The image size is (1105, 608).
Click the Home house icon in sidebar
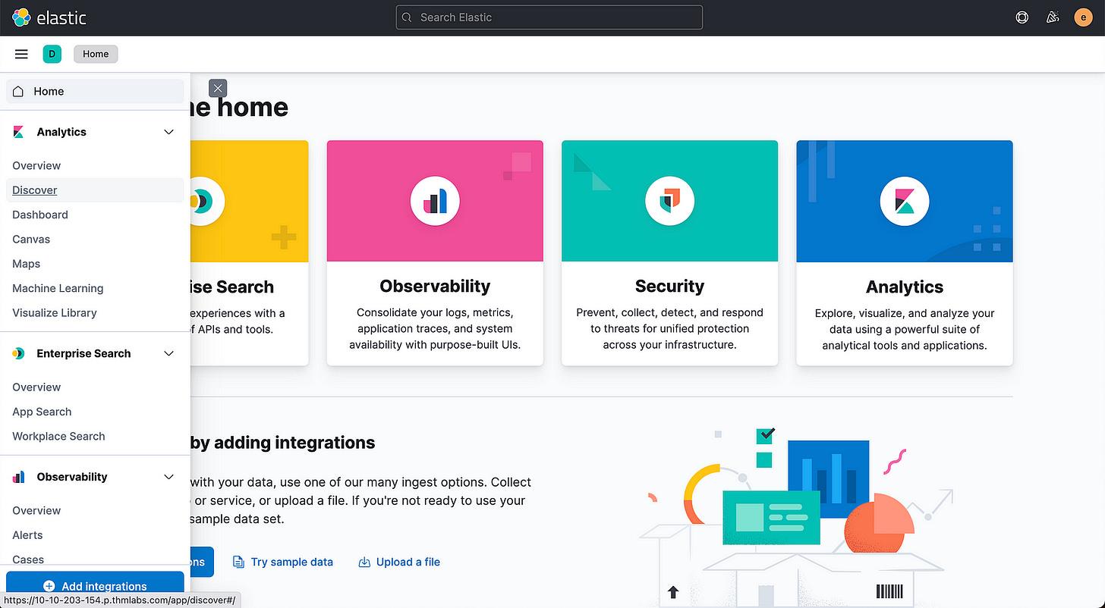(18, 91)
